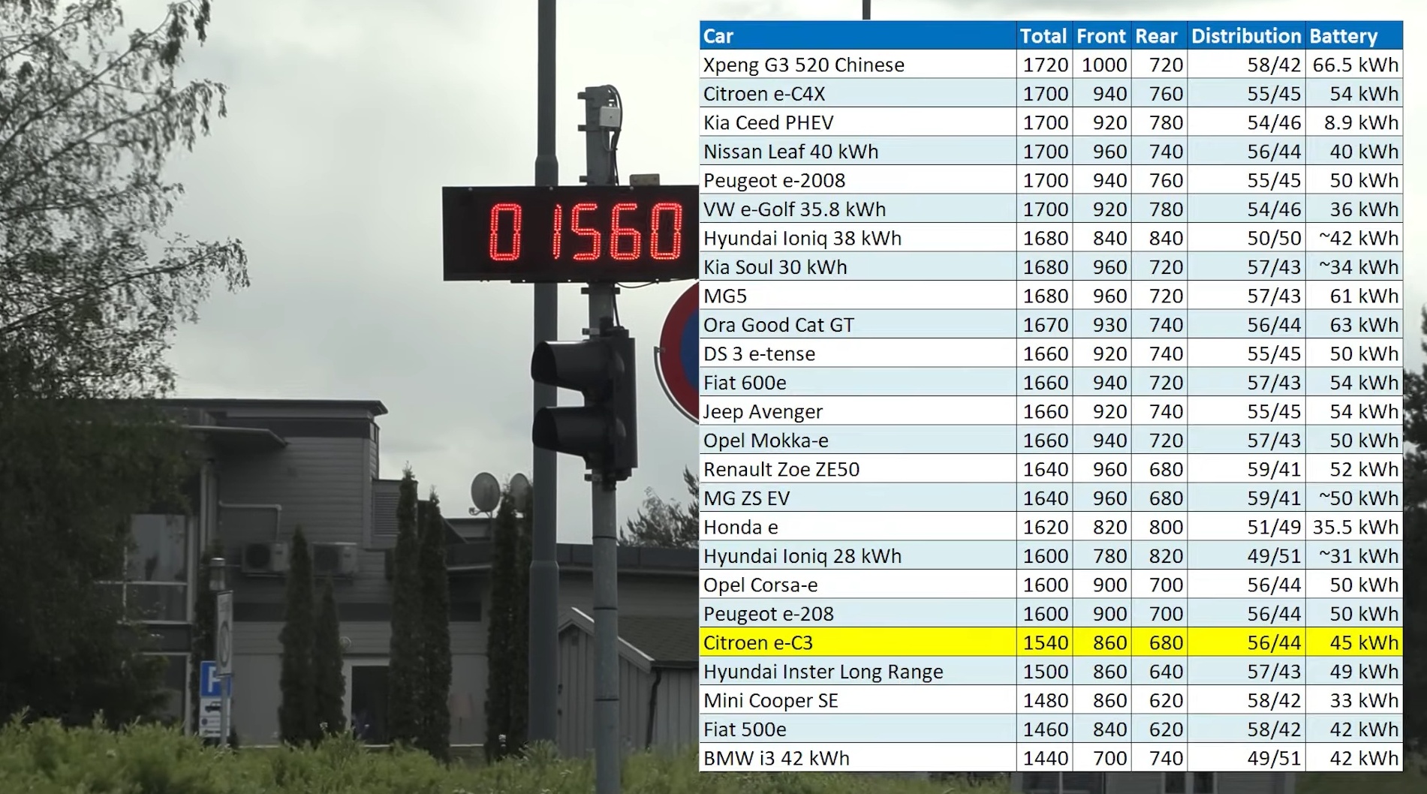Select the 'Honda e' cell
1427x794 pixels.
pyautogui.click(x=858, y=527)
